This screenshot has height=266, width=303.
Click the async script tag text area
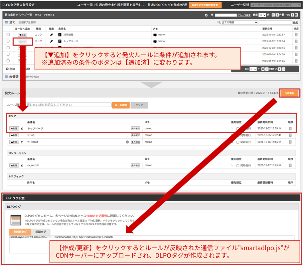tap(152, 244)
